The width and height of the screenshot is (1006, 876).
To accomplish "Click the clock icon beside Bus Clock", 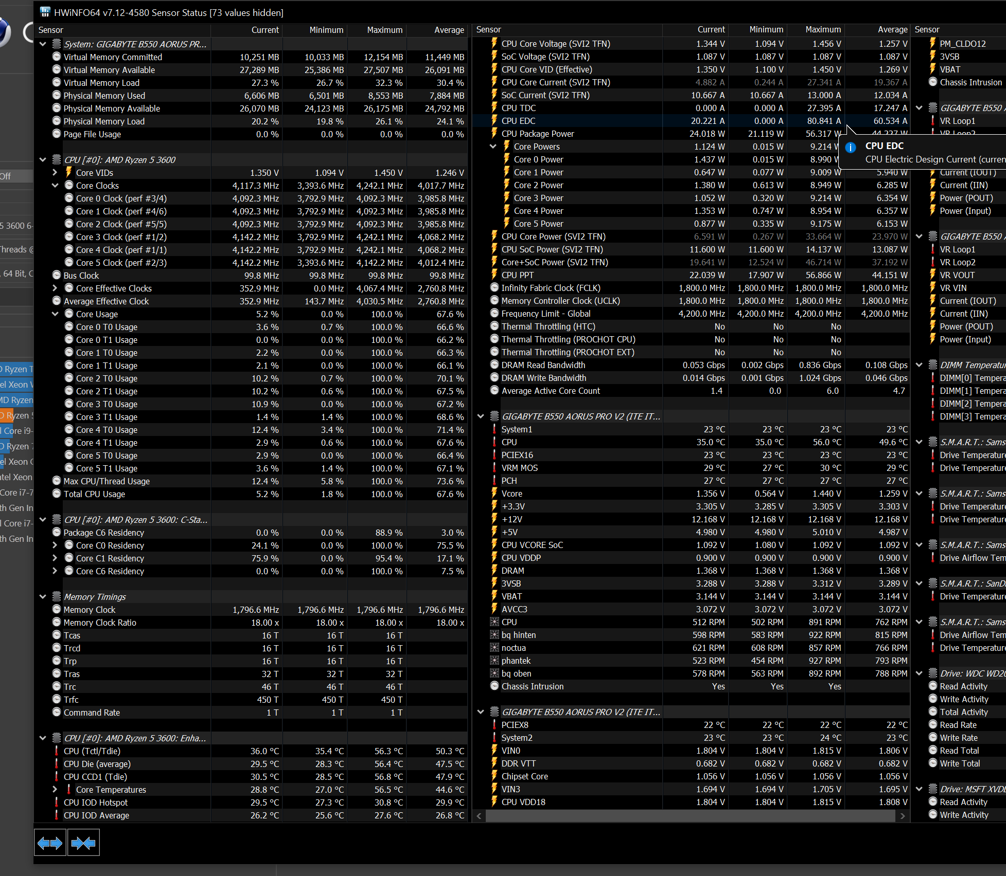I will click(x=57, y=276).
